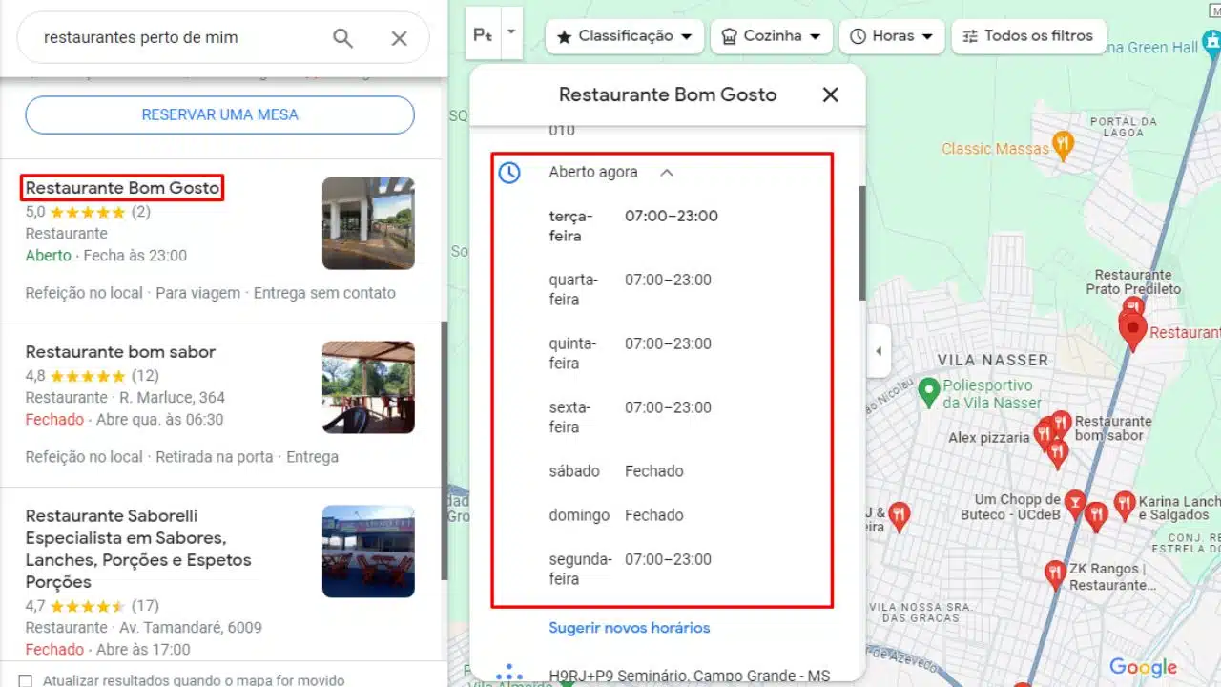Open dropdown arrow next to Pt
The image size is (1221, 687).
511,31
